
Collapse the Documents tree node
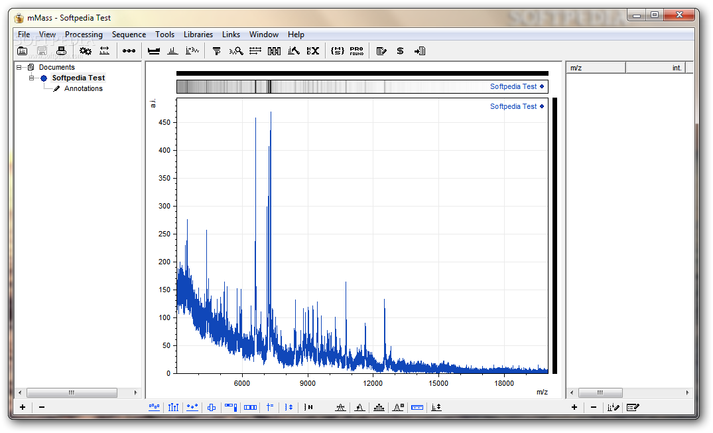pos(19,67)
